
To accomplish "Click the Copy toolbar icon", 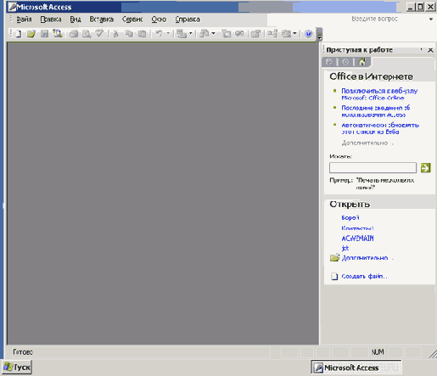I will click(x=129, y=34).
